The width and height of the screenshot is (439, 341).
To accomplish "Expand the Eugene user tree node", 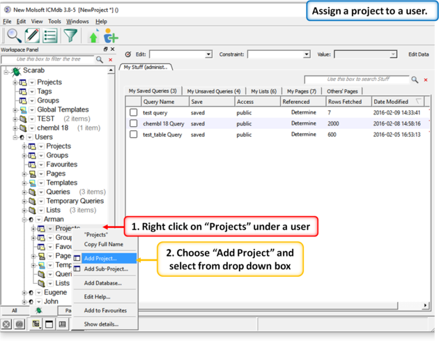I will (24, 293).
